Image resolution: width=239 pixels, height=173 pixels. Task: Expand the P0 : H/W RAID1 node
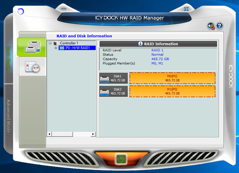click(56, 48)
